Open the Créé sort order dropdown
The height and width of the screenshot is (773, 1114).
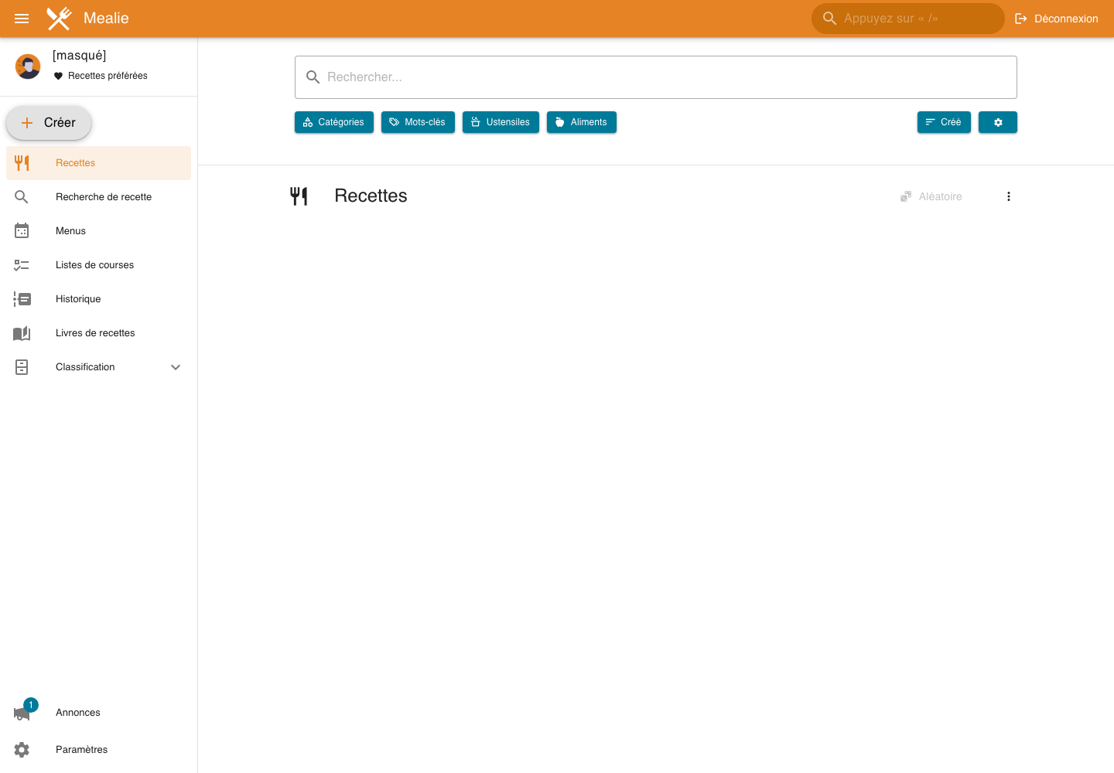[x=944, y=122]
